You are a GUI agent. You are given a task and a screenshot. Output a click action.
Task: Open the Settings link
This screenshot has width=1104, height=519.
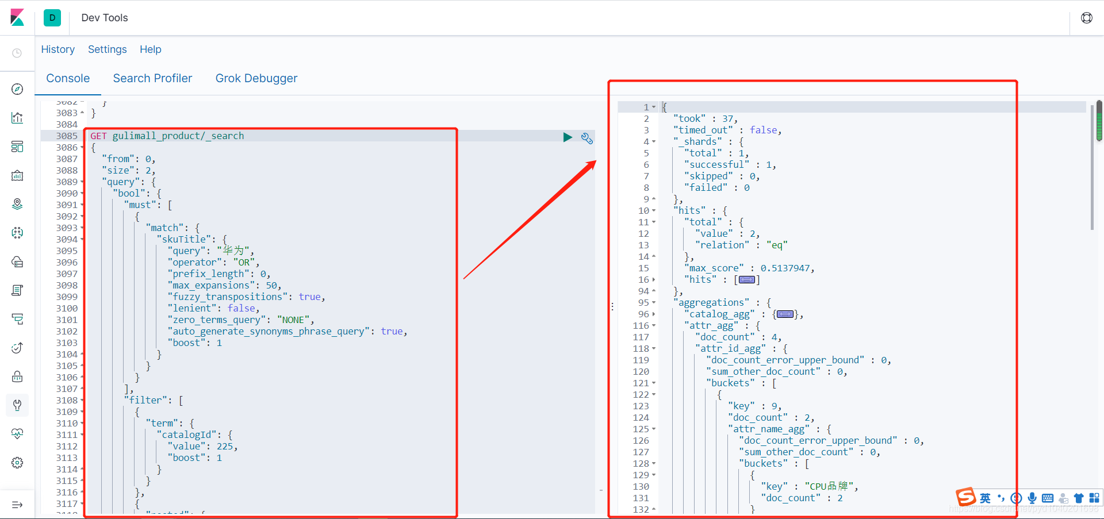[107, 49]
